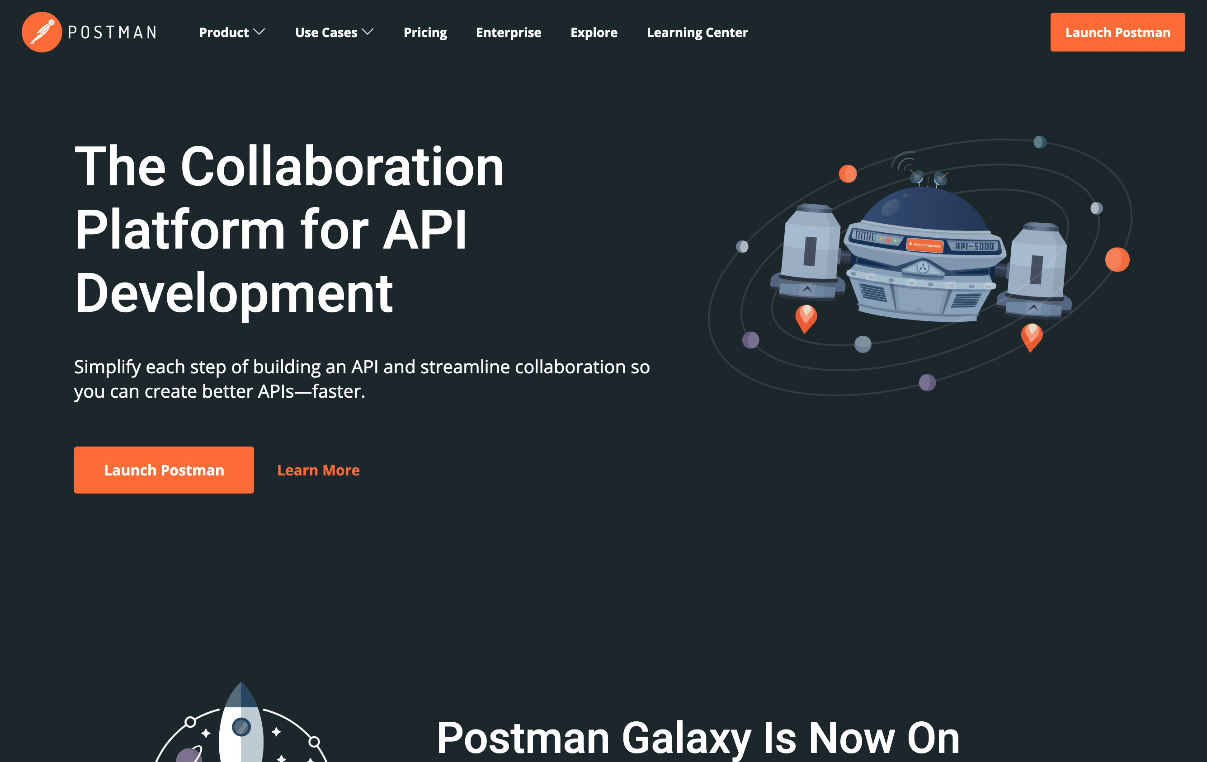Expand the Product dropdown chevron

click(259, 32)
